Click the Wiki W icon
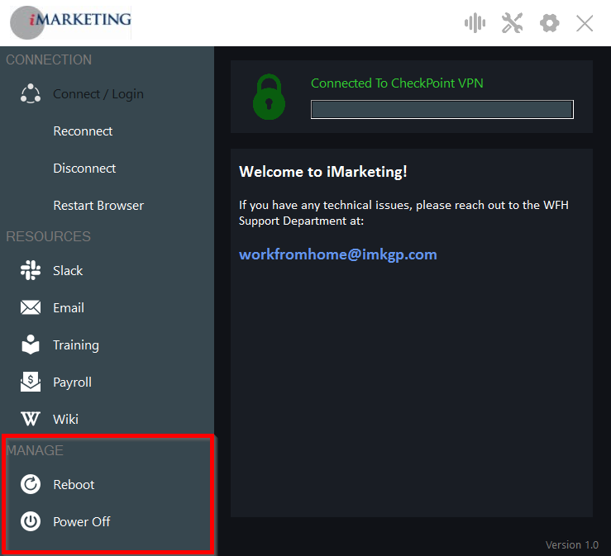The width and height of the screenshot is (611, 556). [31, 420]
